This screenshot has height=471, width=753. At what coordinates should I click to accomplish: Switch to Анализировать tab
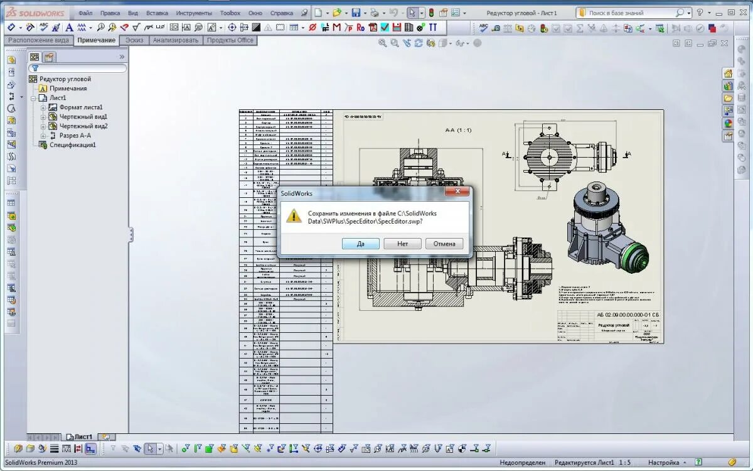click(x=176, y=40)
